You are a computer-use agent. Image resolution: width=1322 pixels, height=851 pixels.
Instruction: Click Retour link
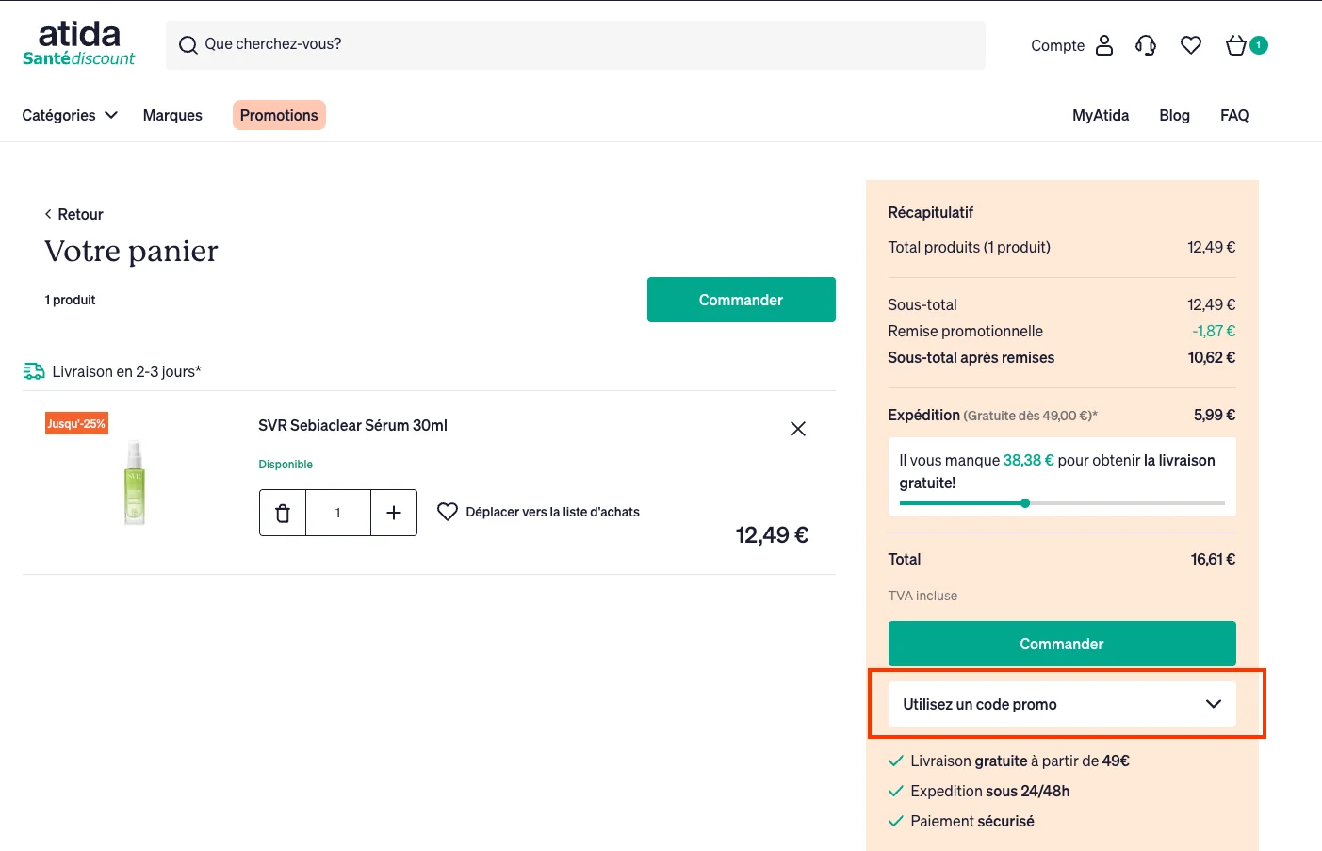pos(80,214)
